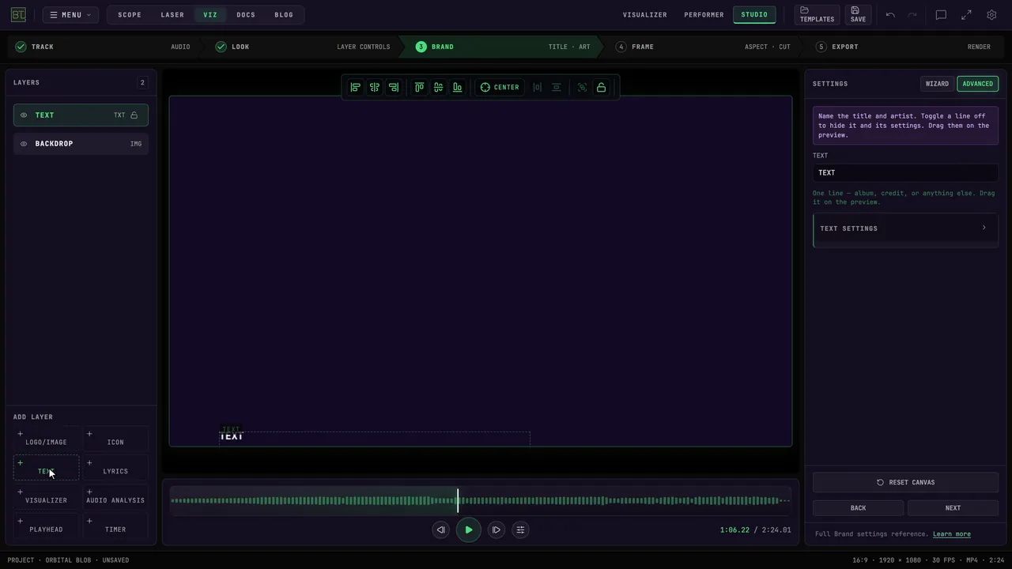The image size is (1012, 569).
Task: Undo the last action
Action: pos(890,14)
